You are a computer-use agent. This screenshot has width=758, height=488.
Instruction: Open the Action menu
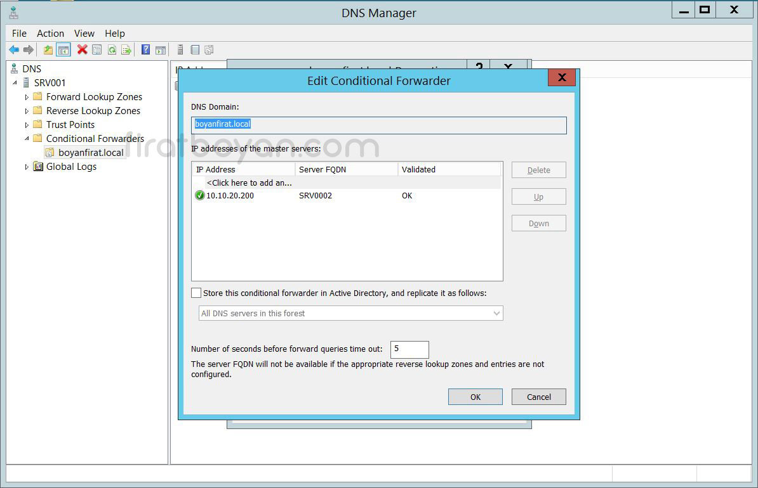click(50, 34)
